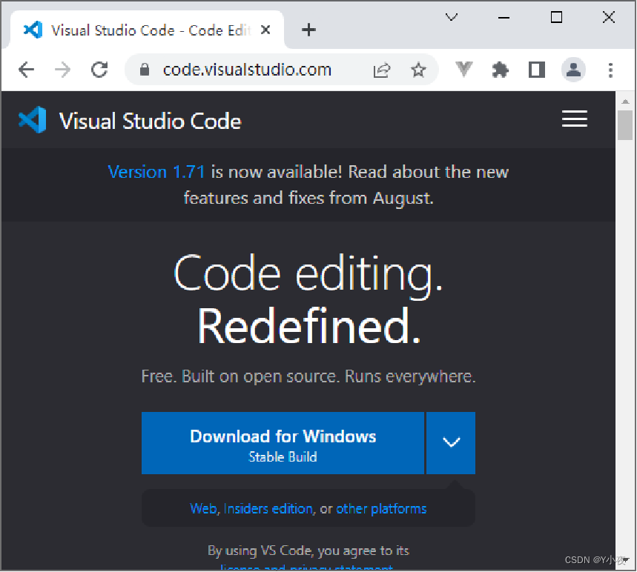Image resolution: width=637 pixels, height=572 pixels.
Task: Open the Insiders edition link
Action: (268, 509)
